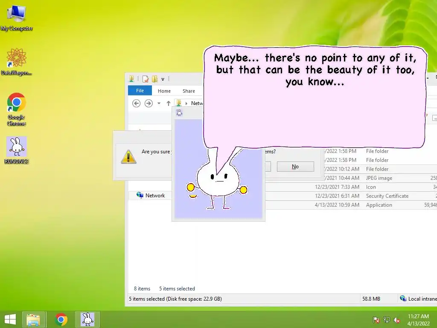Select the Security Certificate row
The width and height of the screenshot is (437, 328).
[x=351, y=196]
